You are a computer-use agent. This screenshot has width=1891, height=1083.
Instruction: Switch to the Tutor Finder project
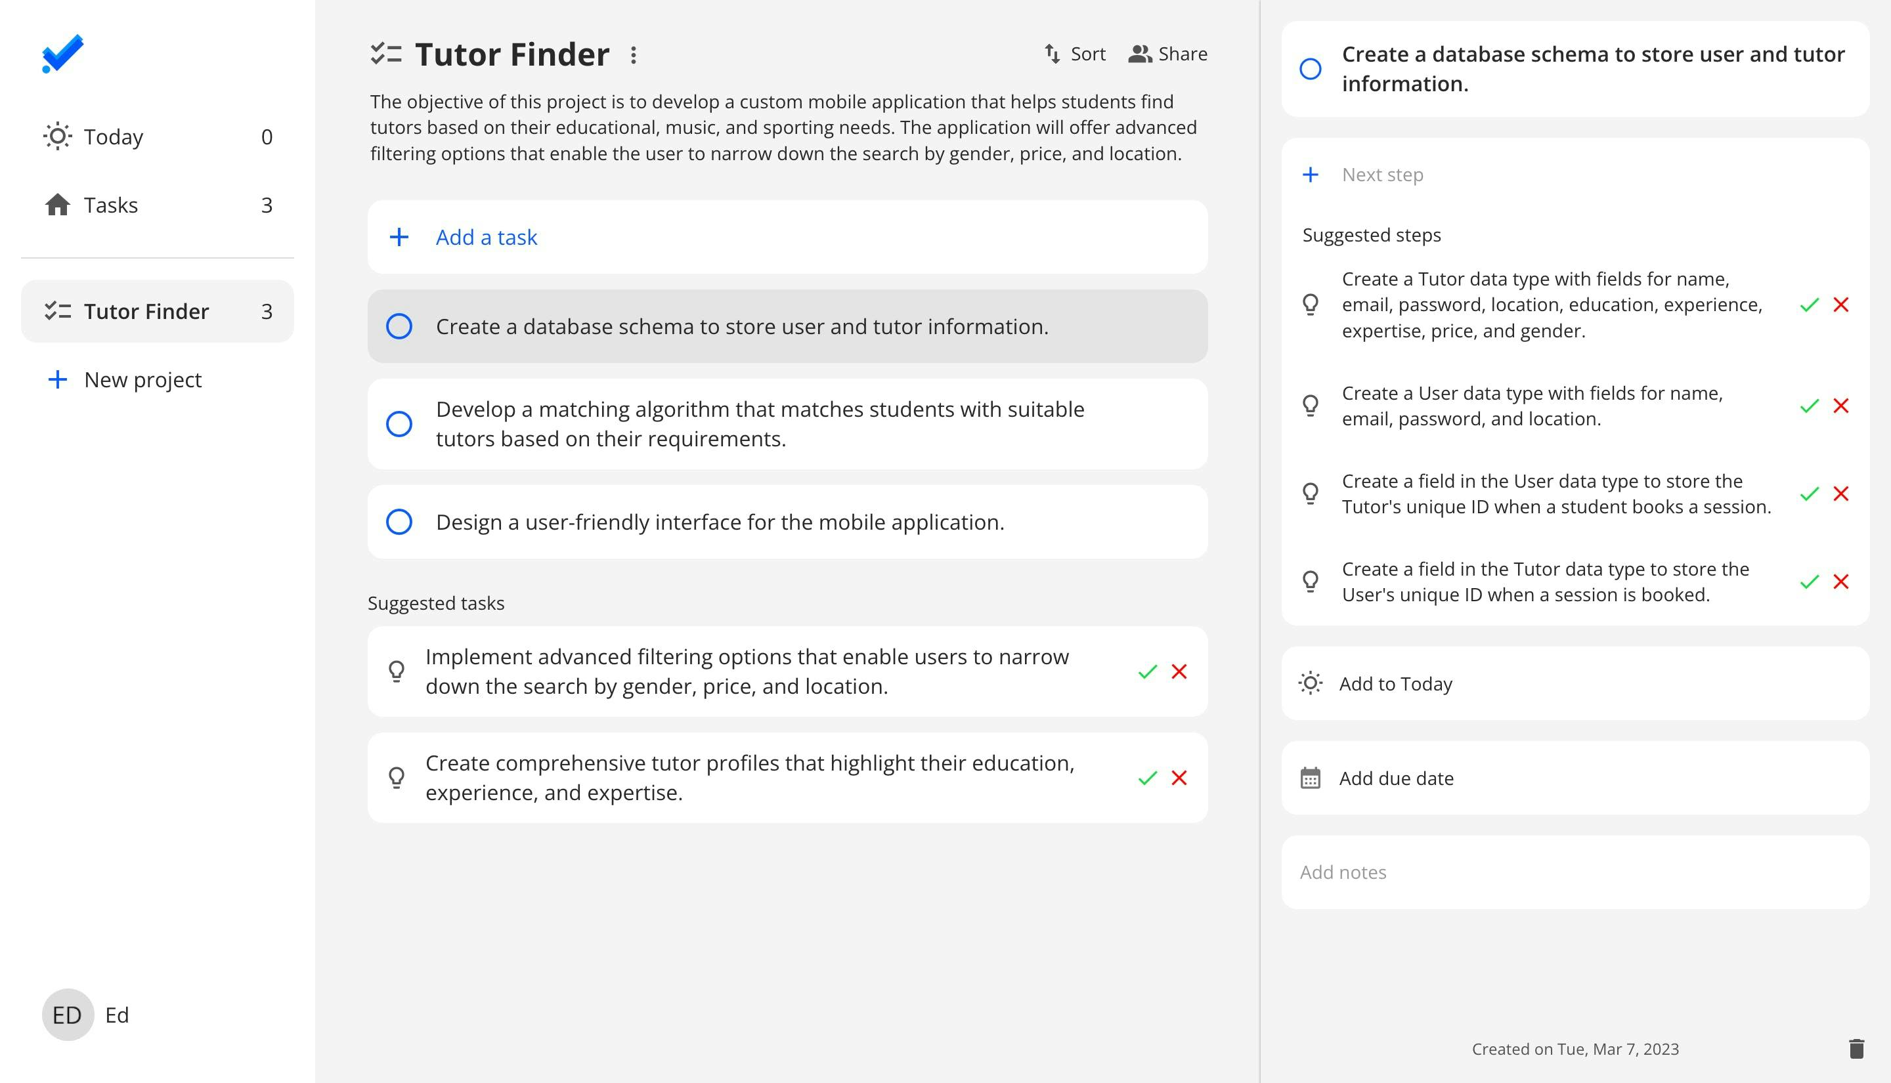(146, 311)
